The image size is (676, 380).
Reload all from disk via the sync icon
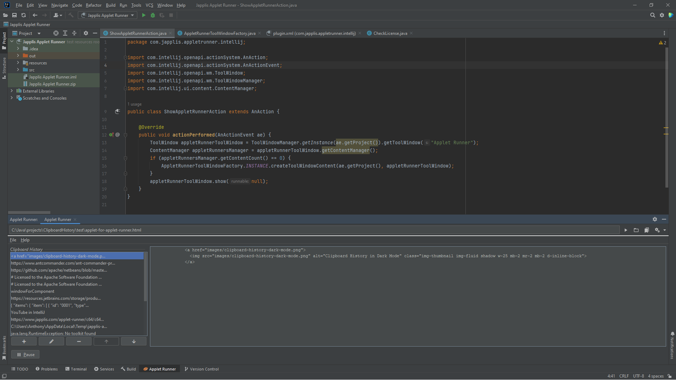pos(24,15)
